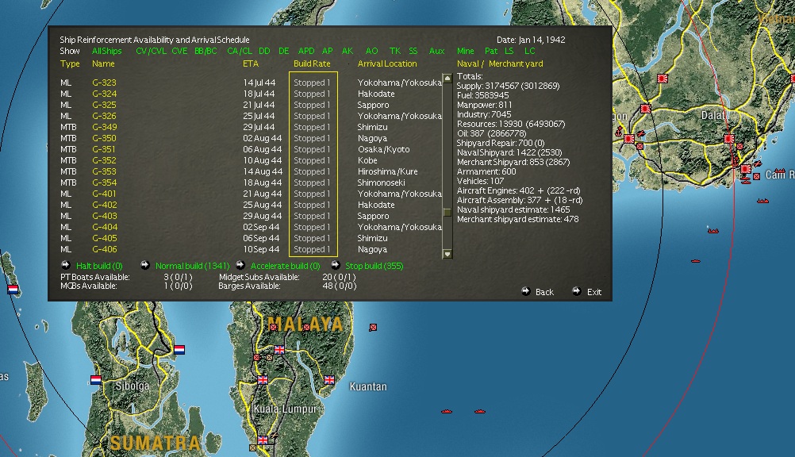Filter list by BB/BC battleships
This screenshot has width=795, height=457.
(x=205, y=52)
